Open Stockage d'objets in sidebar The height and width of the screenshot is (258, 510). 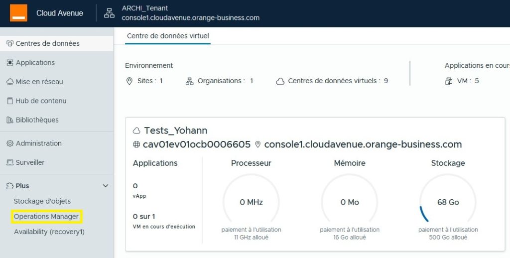[x=42, y=201]
